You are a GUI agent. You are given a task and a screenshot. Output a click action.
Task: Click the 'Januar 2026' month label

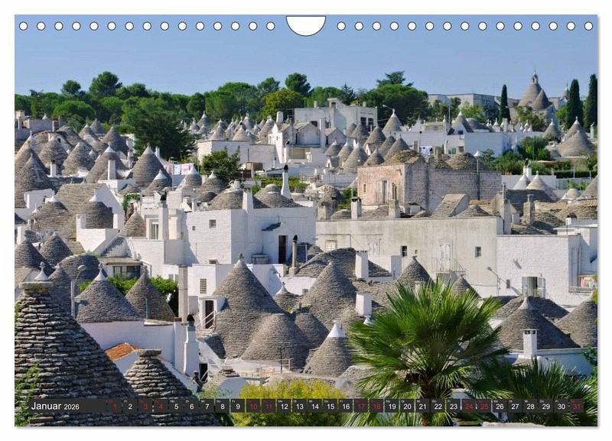click(55, 406)
